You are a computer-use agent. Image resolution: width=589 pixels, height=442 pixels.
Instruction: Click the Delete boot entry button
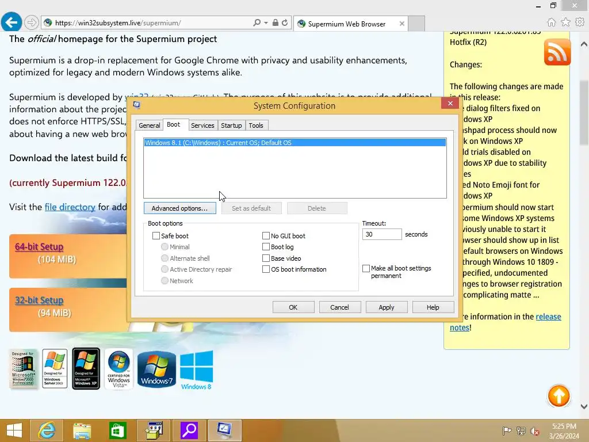click(317, 208)
